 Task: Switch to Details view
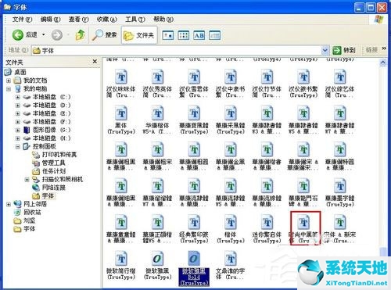click(215, 35)
